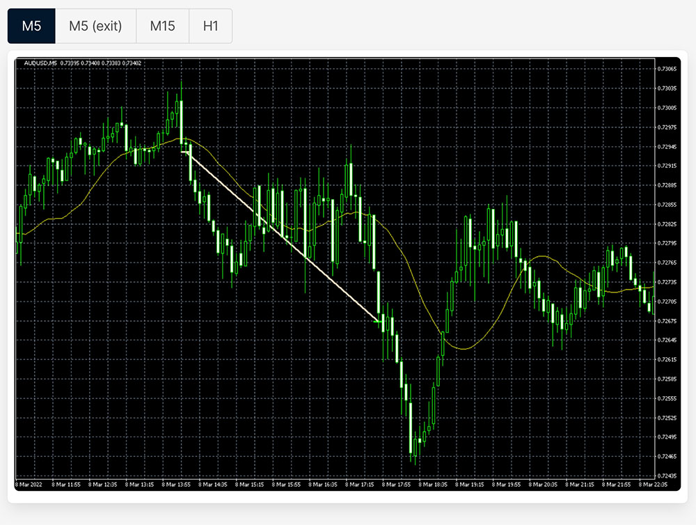The height and width of the screenshot is (525, 696).
Task: Click the 0.72735 price axis label
Action: click(x=667, y=282)
